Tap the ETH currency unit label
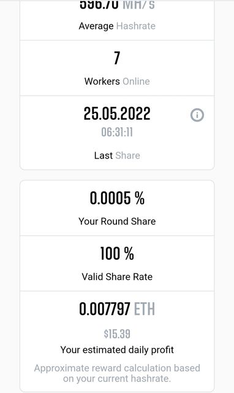The image size is (234, 393). [145, 309]
